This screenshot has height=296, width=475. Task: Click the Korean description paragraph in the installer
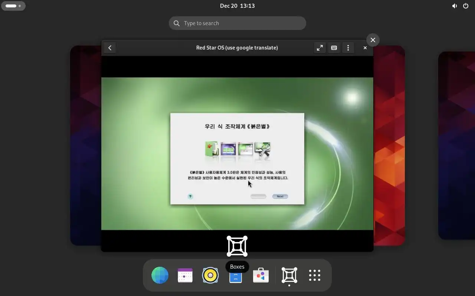[238, 175]
